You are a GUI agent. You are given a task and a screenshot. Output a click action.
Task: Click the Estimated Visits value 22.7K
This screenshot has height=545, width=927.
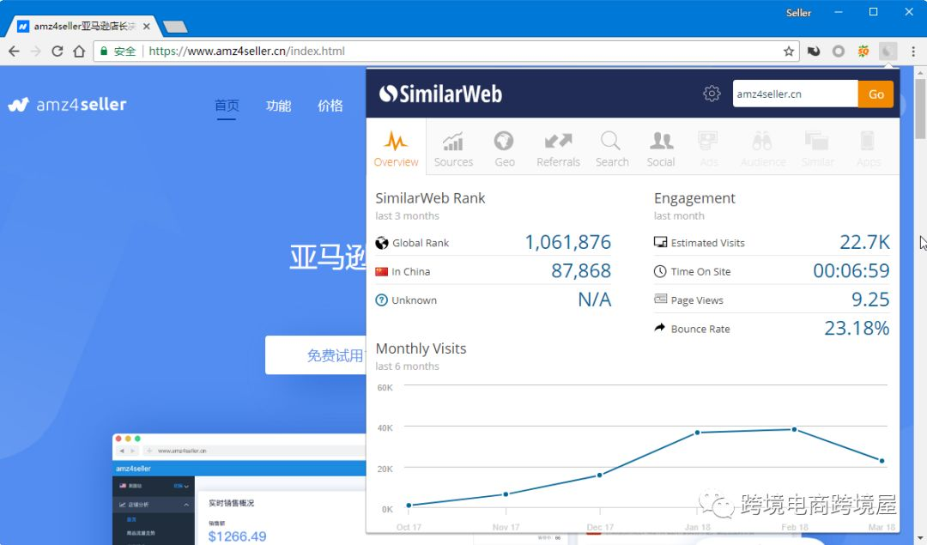click(x=864, y=242)
